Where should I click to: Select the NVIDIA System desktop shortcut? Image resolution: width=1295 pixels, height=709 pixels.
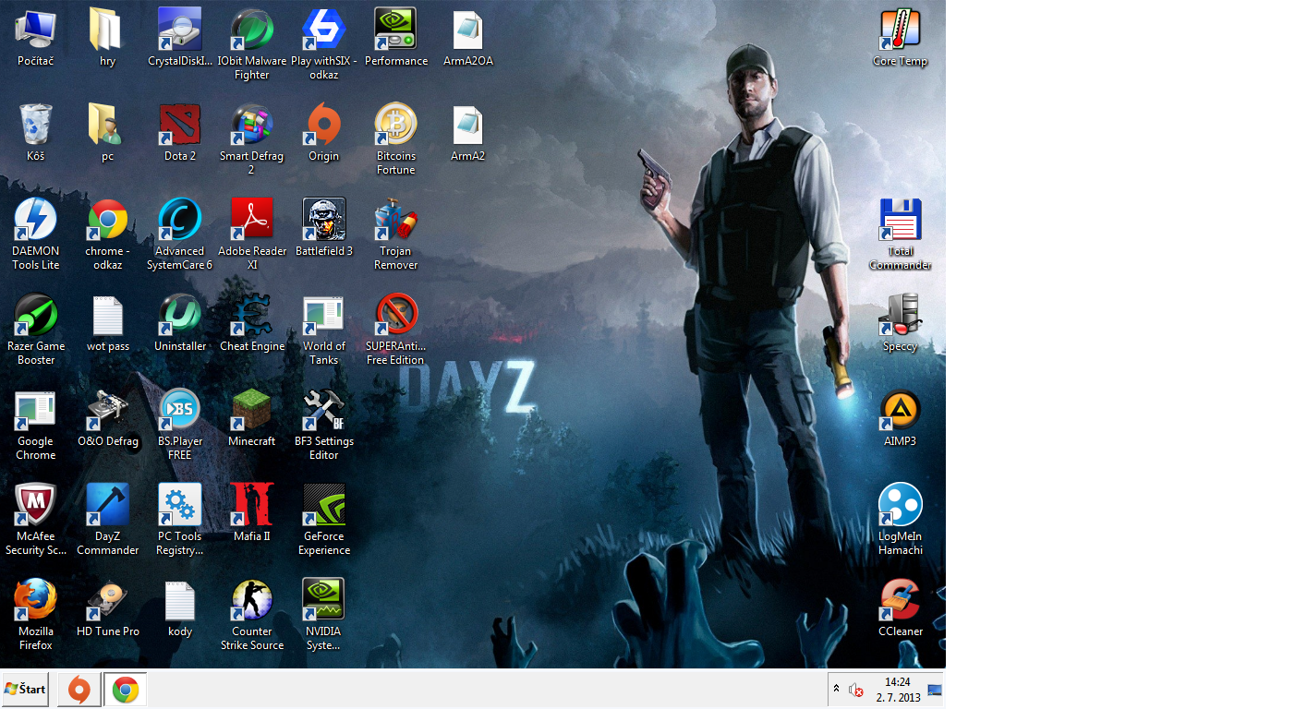pyautogui.click(x=323, y=615)
